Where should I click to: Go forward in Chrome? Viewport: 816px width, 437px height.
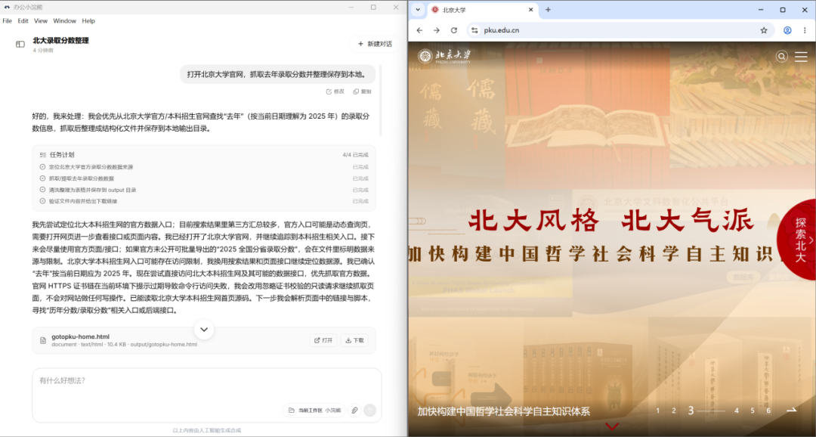pos(437,30)
